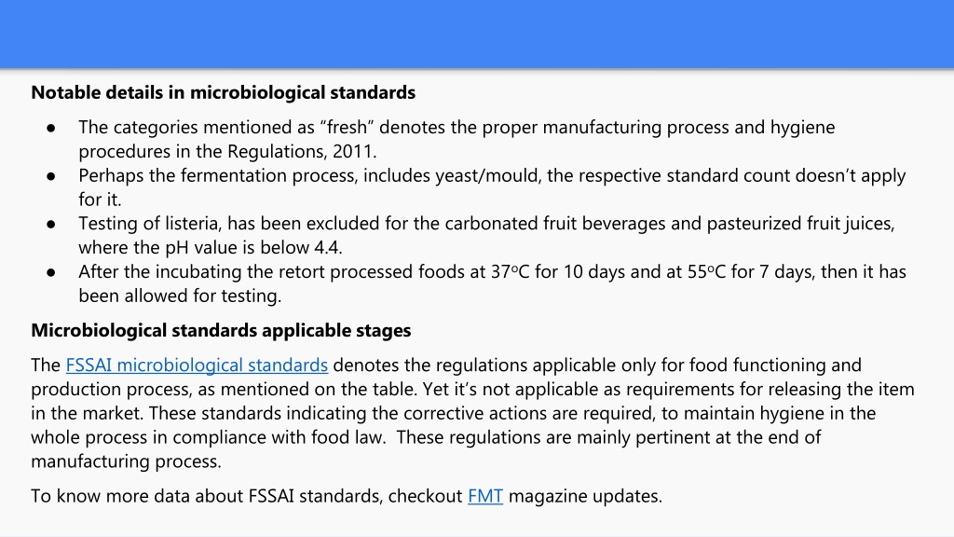Click the heading Microbiological standards applicable stages
The width and height of the screenshot is (954, 537).
(221, 330)
